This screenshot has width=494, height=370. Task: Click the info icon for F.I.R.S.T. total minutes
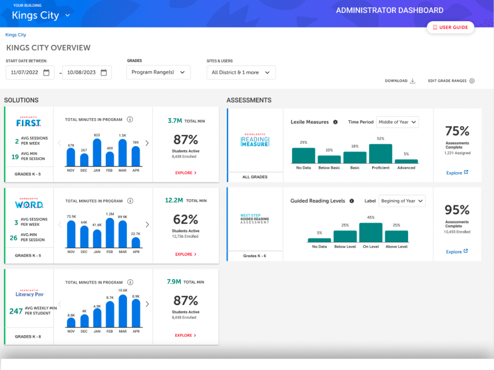tap(130, 119)
